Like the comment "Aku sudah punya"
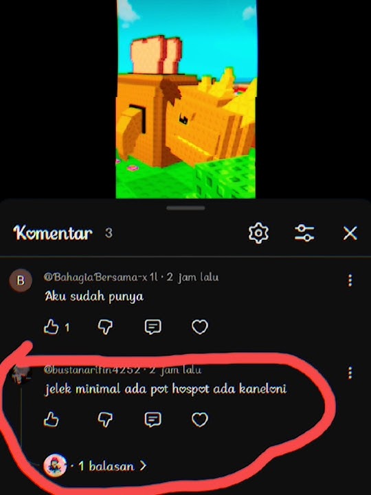Viewport: 371px width, 495px height. (x=51, y=327)
